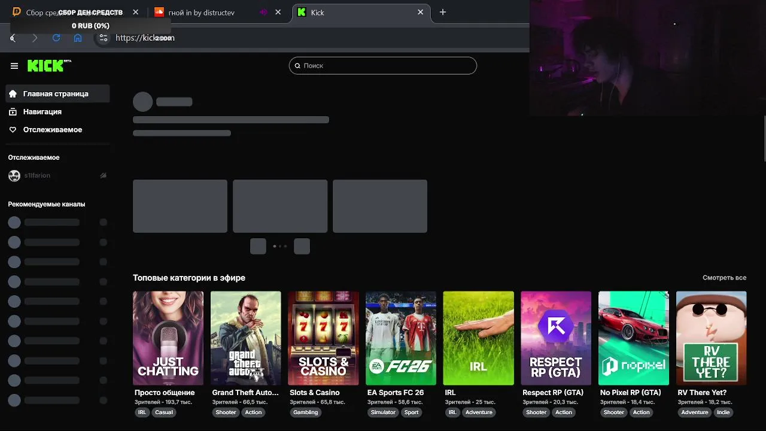Click the Рекомендуемые каналы heading
766x431 pixels.
point(47,204)
